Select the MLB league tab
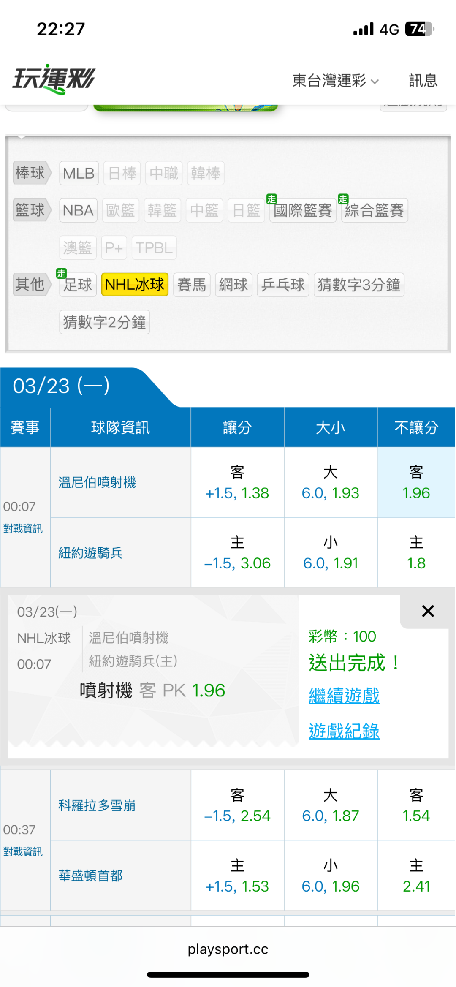The image size is (456, 987). pos(79,173)
